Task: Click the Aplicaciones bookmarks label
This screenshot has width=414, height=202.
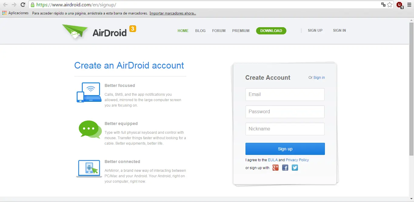Action: point(18,13)
